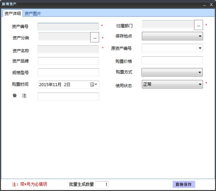Expand the 保存地点 dropdown
This screenshot has height=191, width=216.
pos(200,36)
